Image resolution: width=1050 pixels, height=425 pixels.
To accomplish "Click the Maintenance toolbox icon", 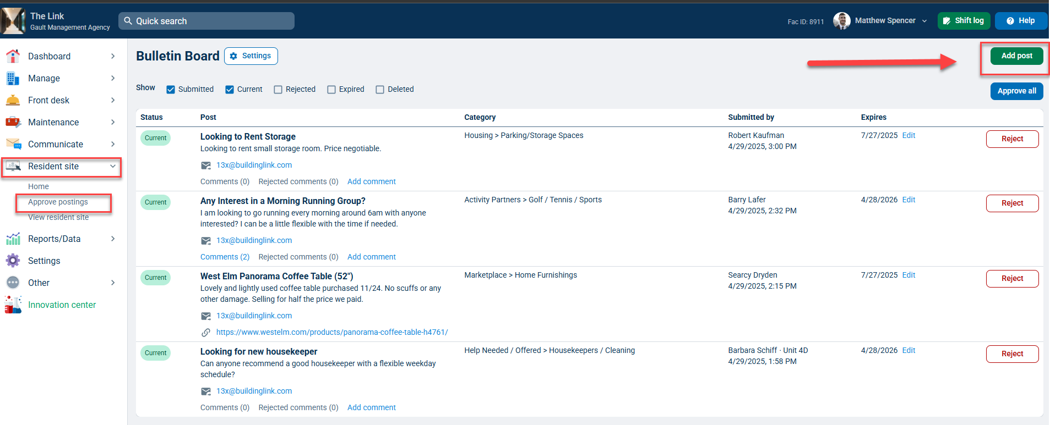I will coord(13,122).
